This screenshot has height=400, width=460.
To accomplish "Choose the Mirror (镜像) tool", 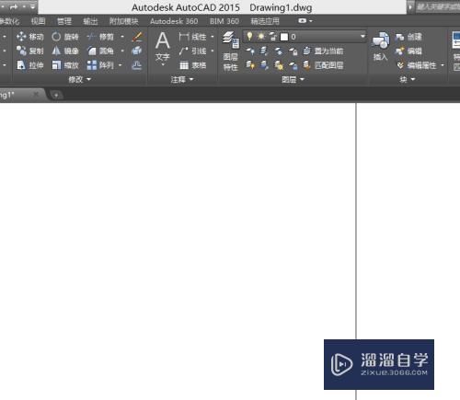I will point(65,51).
